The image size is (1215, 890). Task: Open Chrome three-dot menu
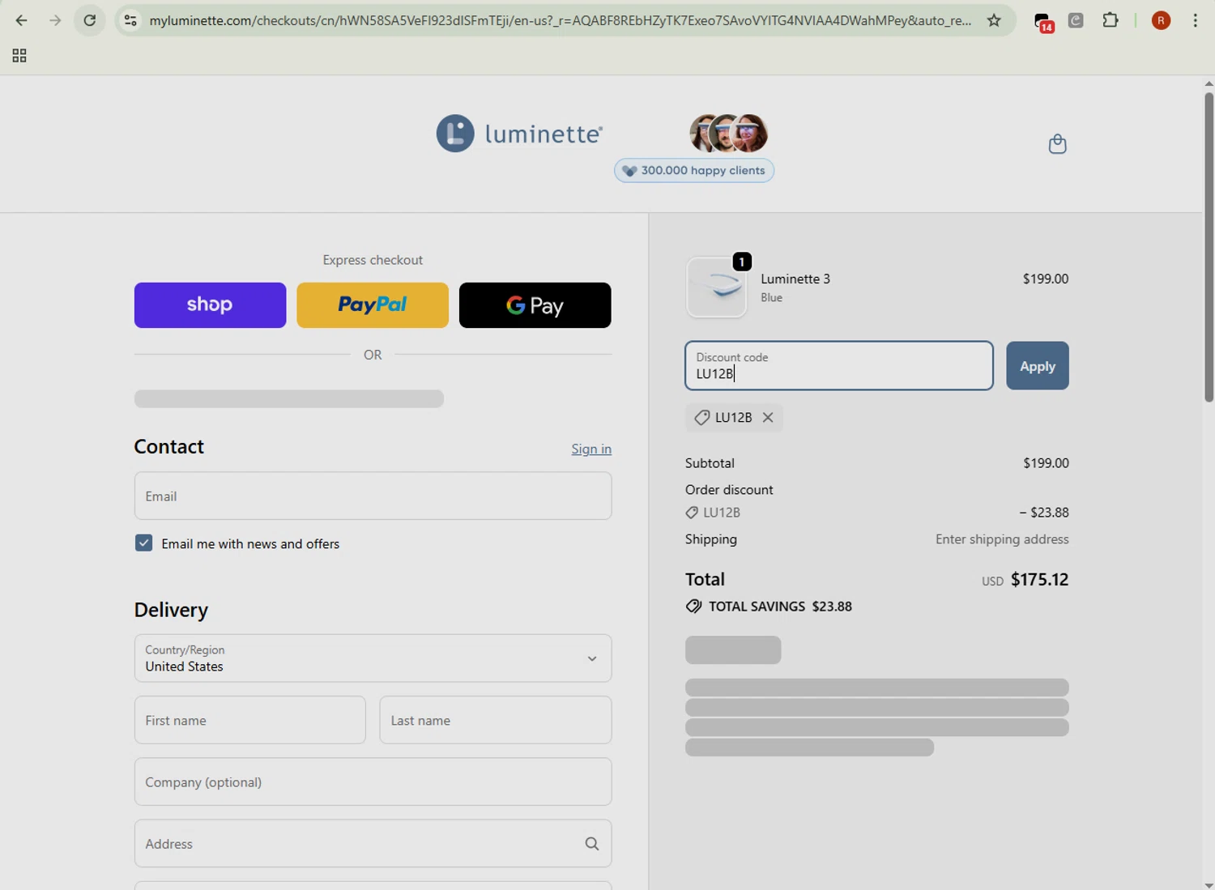1196,20
